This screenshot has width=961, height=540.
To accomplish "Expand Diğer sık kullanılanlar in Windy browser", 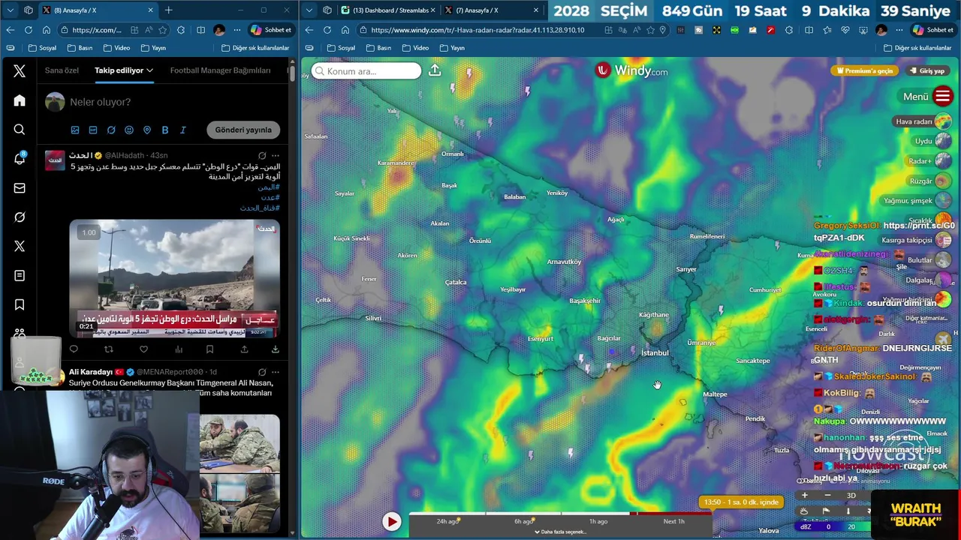I will (x=917, y=48).
